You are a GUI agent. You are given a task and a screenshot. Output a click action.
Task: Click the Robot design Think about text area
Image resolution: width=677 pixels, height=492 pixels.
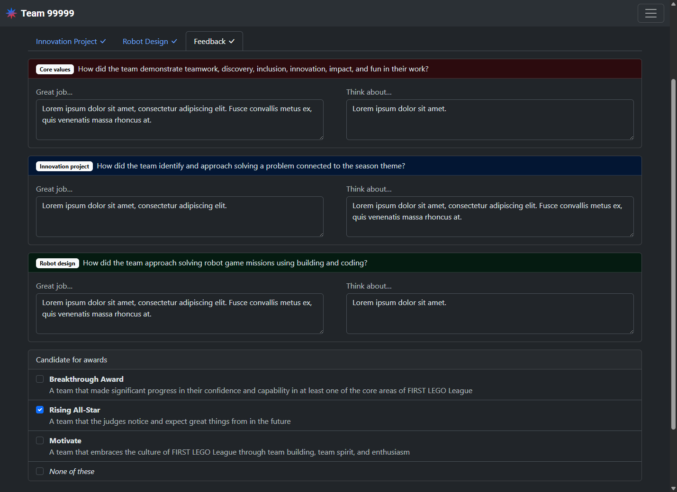pyautogui.click(x=490, y=314)
